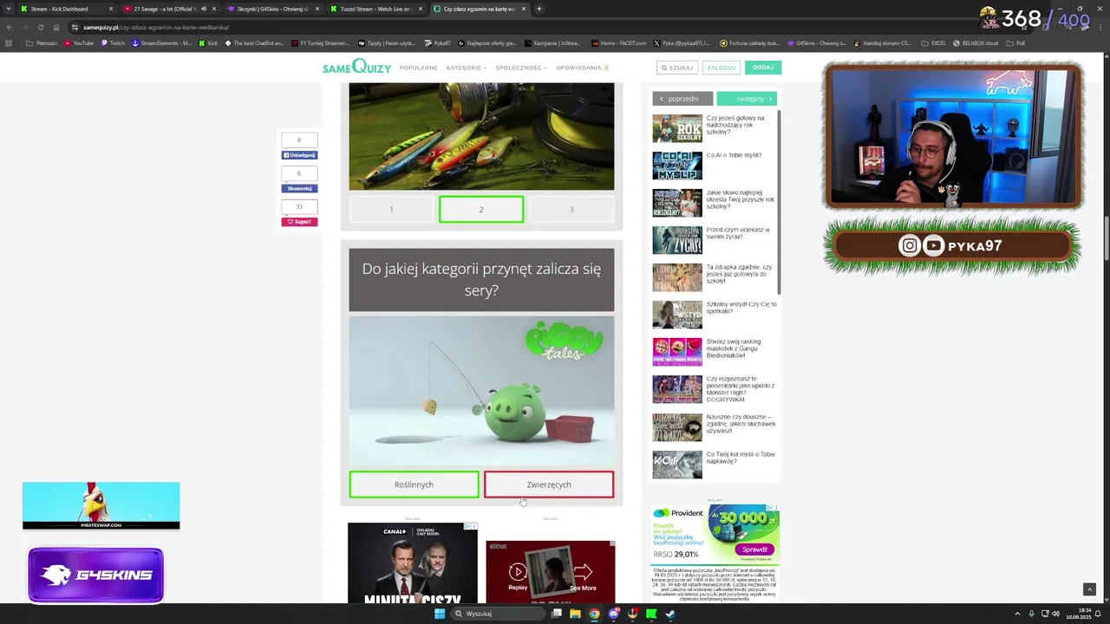Open the EXCEL bookmarks folder
Screen dimensions: 1110x624
point(934,42)
